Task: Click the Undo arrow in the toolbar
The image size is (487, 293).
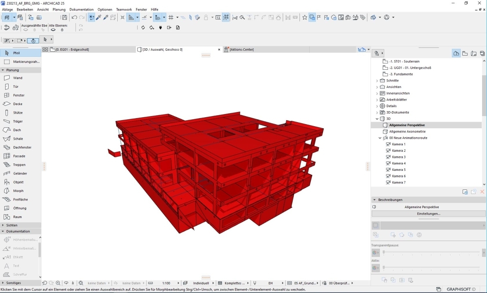Action: [74, 17]
